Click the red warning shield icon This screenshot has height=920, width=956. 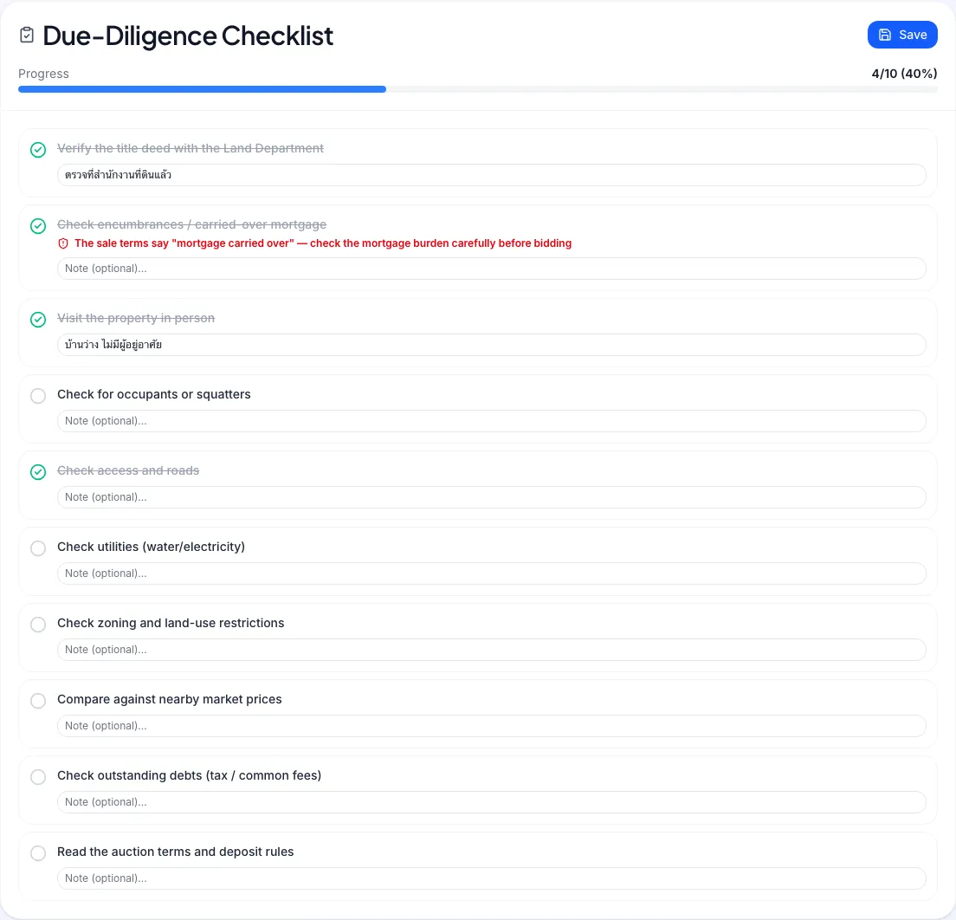[63, 243]
